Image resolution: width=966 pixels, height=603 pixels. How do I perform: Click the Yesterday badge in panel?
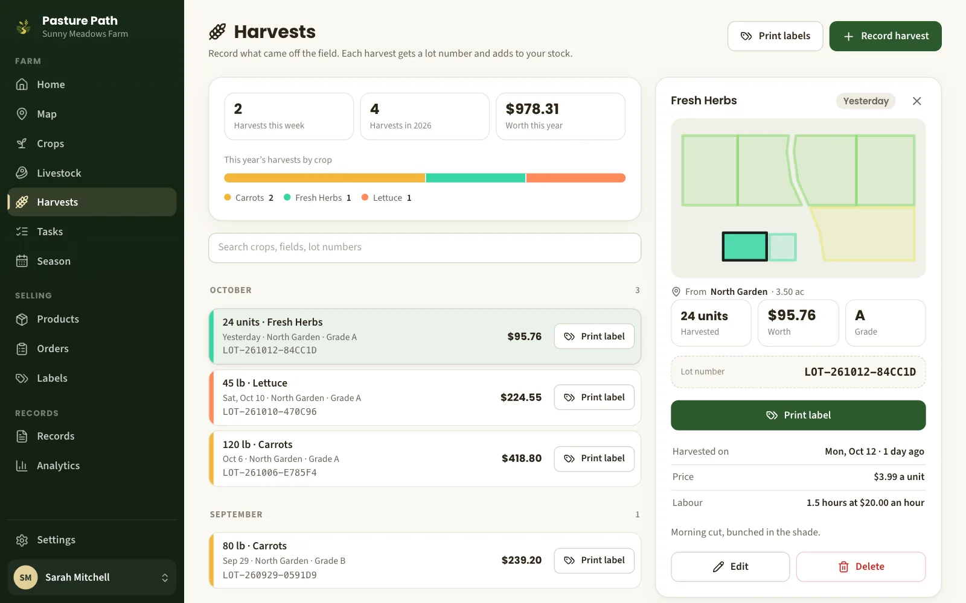[x=866, y=101]
